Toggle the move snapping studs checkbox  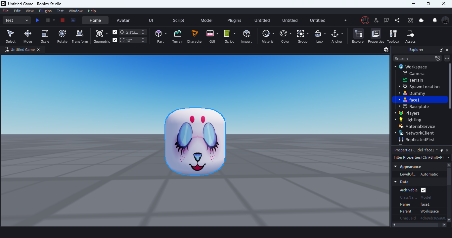115,32
